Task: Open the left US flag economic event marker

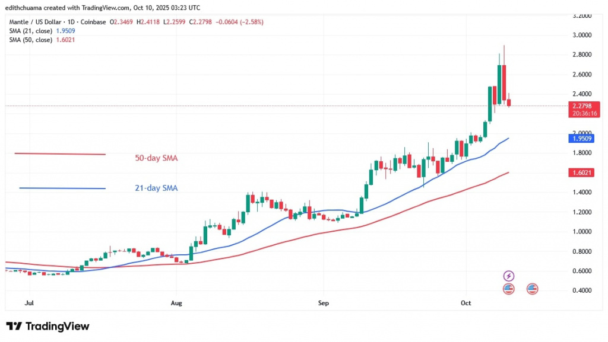Action: (x=509, y=289)
